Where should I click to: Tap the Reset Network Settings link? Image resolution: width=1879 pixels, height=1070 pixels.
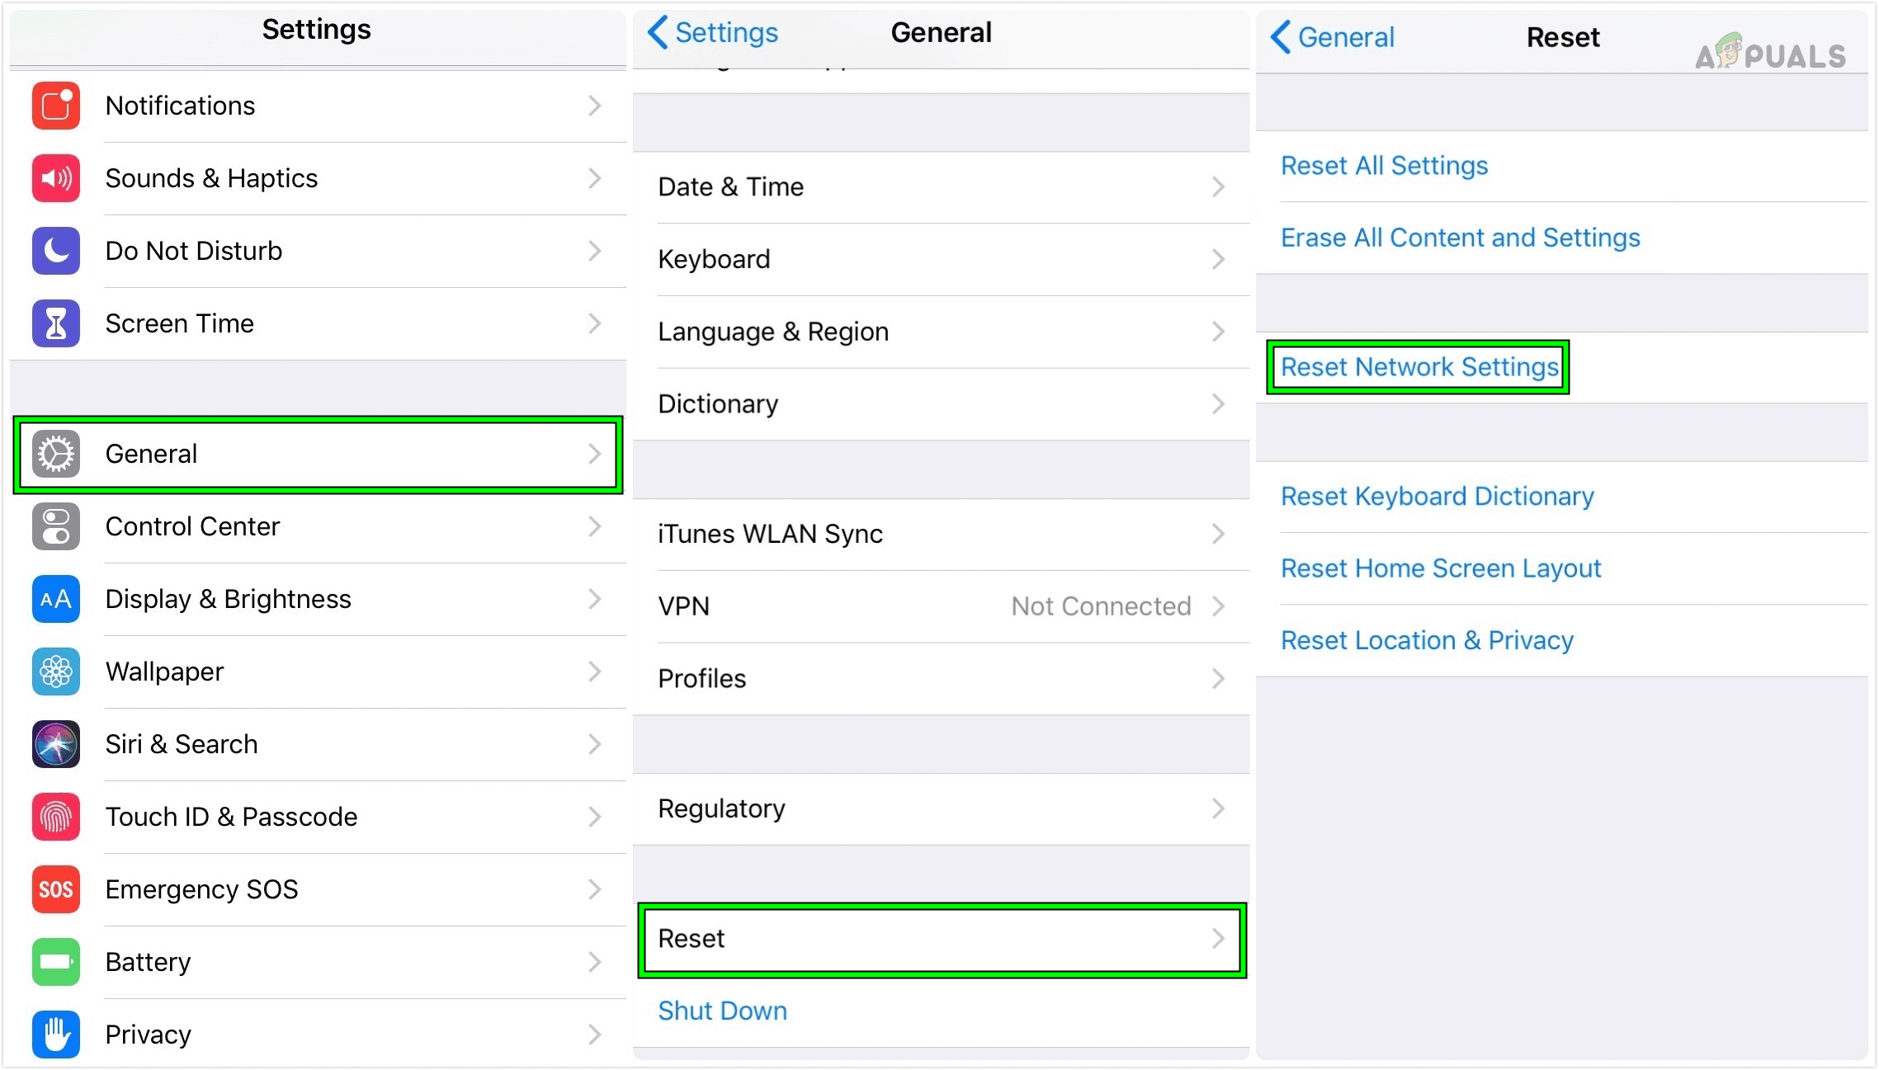[x=1417, y=367]
